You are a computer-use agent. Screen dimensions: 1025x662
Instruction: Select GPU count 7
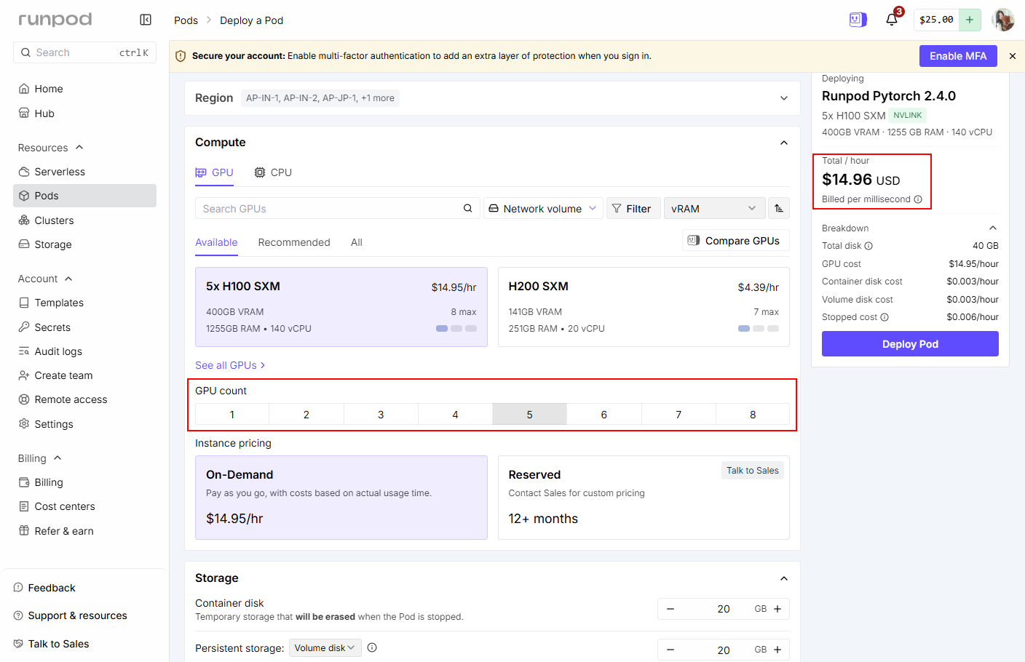(678, 414)
